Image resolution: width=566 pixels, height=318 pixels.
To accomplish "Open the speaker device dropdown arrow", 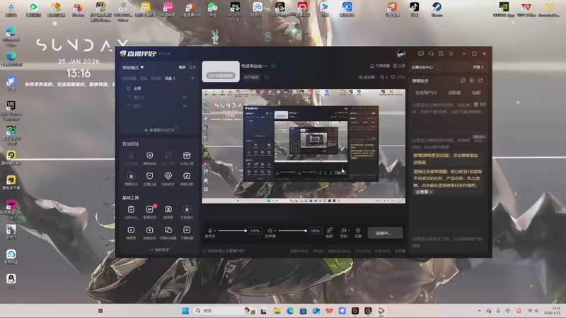I will point(275,231).
